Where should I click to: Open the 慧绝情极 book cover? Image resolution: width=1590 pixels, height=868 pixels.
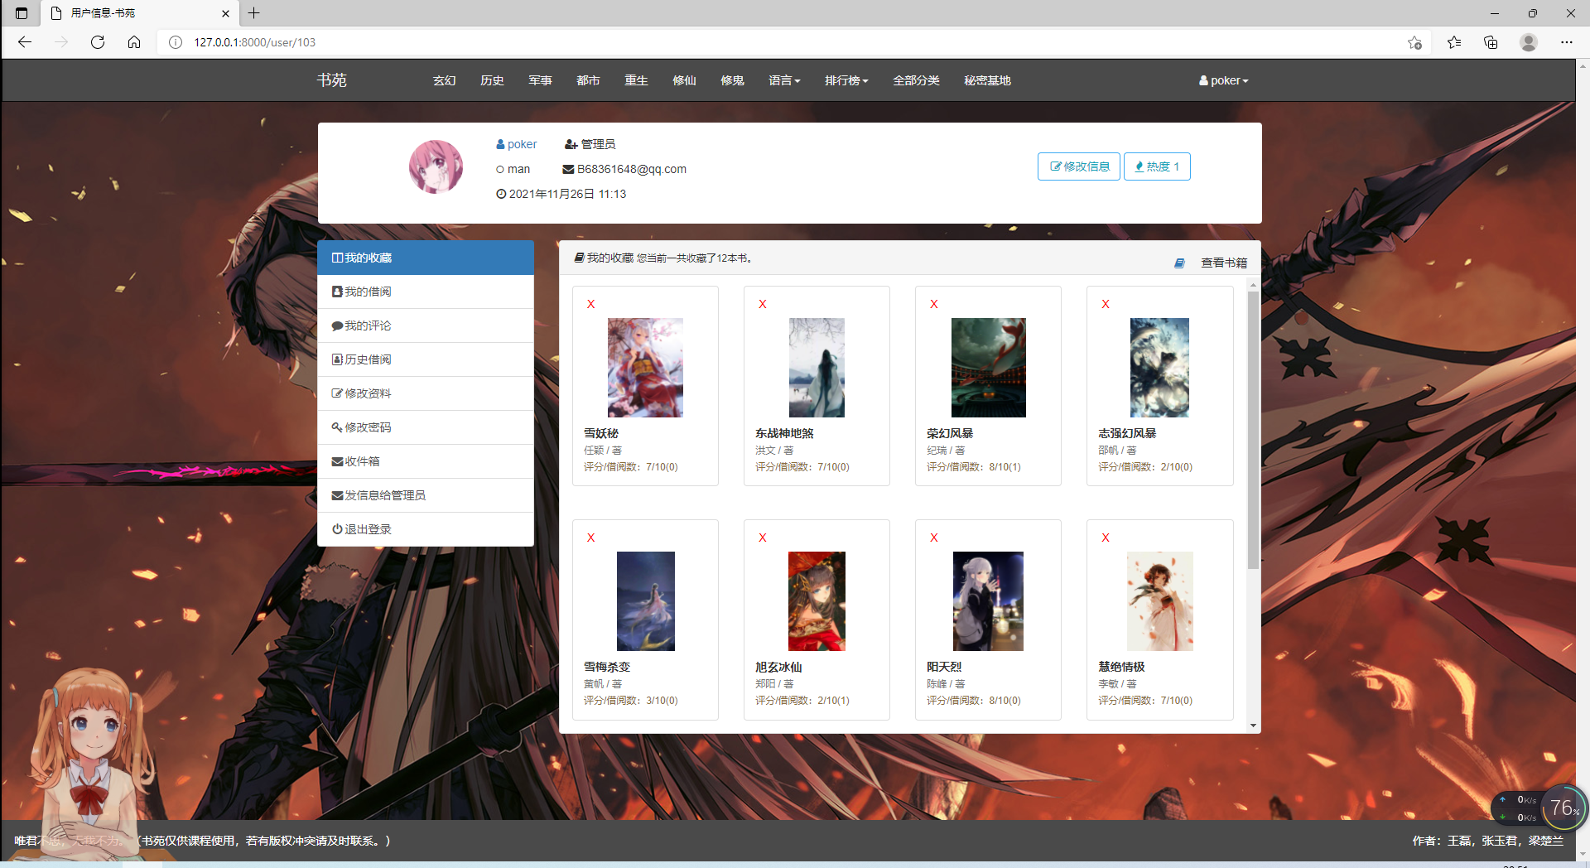click(x=1159, y=601)
